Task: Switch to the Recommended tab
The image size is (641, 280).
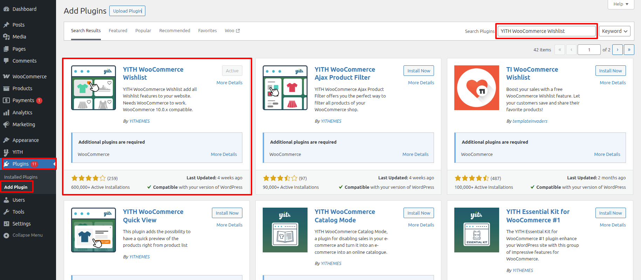Action: [175, 31]
